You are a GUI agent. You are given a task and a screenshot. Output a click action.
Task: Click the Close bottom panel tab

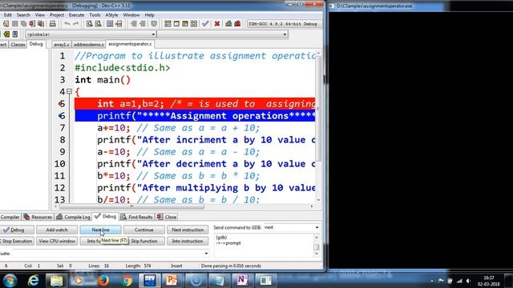167,217
